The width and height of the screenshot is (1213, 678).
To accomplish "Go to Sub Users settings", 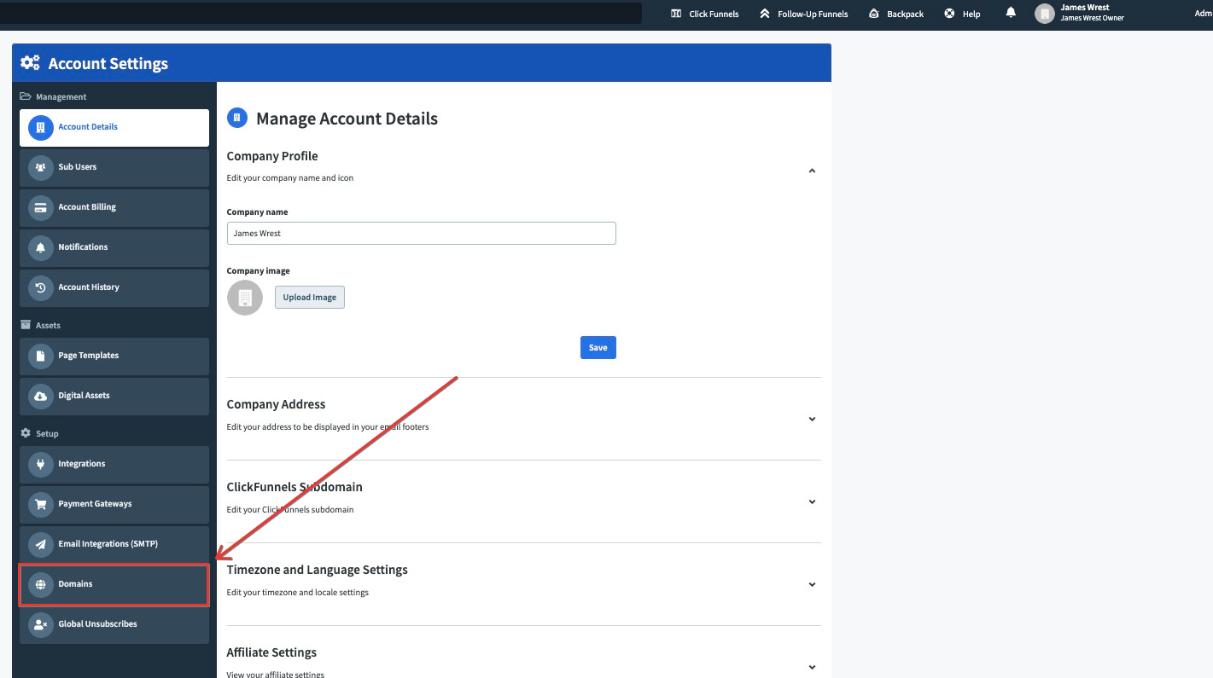I will (114, 167).
